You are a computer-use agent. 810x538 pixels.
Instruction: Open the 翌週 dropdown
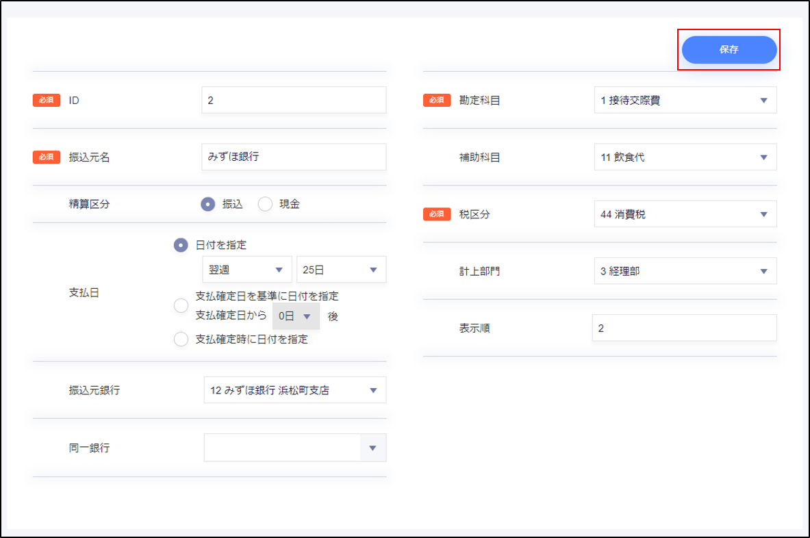pyautogui.click(x=247, y=270)
